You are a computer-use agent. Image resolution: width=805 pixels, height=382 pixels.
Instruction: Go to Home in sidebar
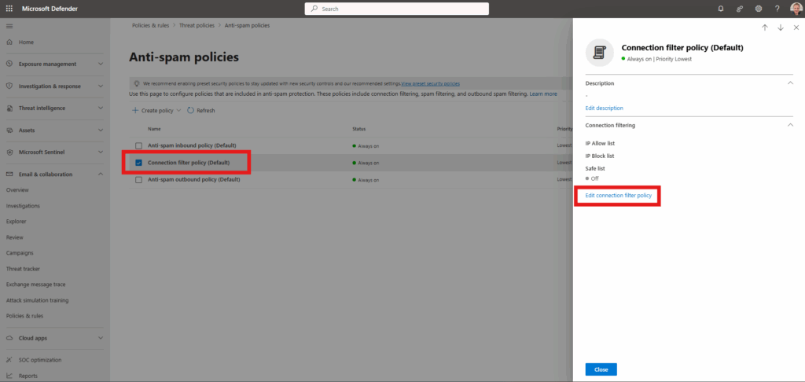tap(26, 42)
